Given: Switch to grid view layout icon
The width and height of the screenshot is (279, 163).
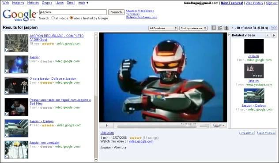Looking at the screenshot, I should tap(226, 28).
